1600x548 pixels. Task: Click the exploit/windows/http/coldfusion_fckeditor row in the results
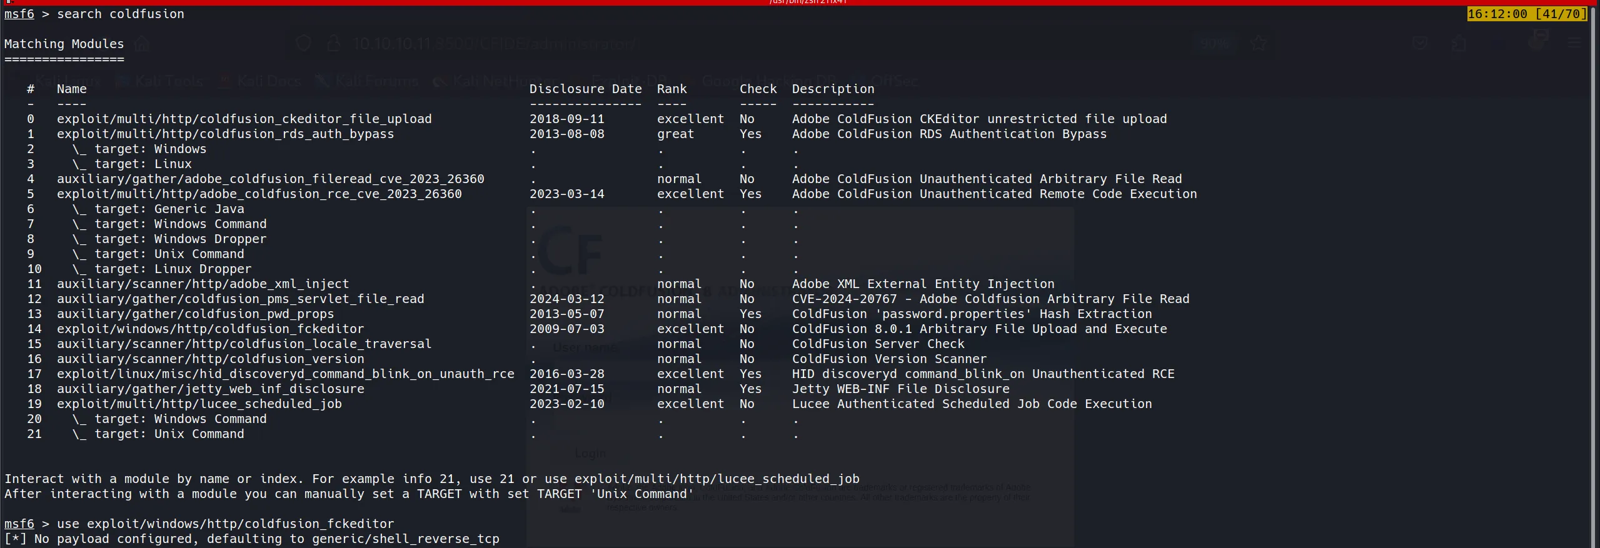(210, 329)
